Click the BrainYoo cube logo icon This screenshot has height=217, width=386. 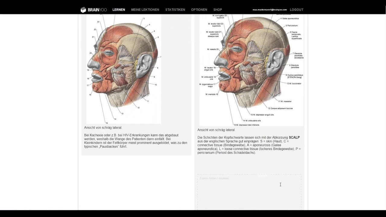(x=83, y=10)
